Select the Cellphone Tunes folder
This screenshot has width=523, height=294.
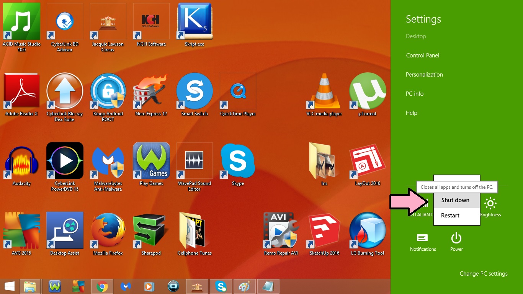point(194,234)
